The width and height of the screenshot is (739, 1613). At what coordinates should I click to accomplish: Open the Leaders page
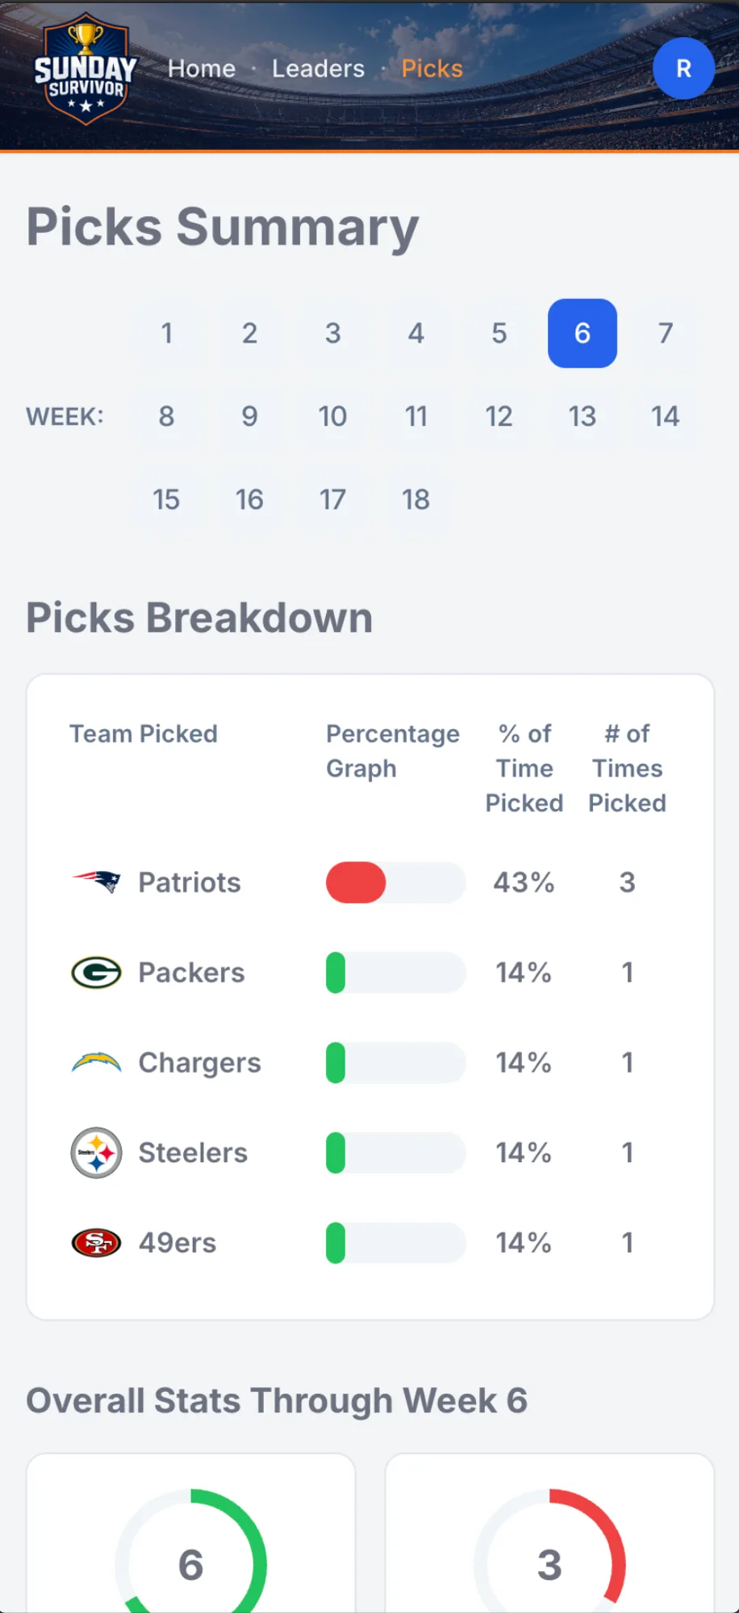pos(318,69)
